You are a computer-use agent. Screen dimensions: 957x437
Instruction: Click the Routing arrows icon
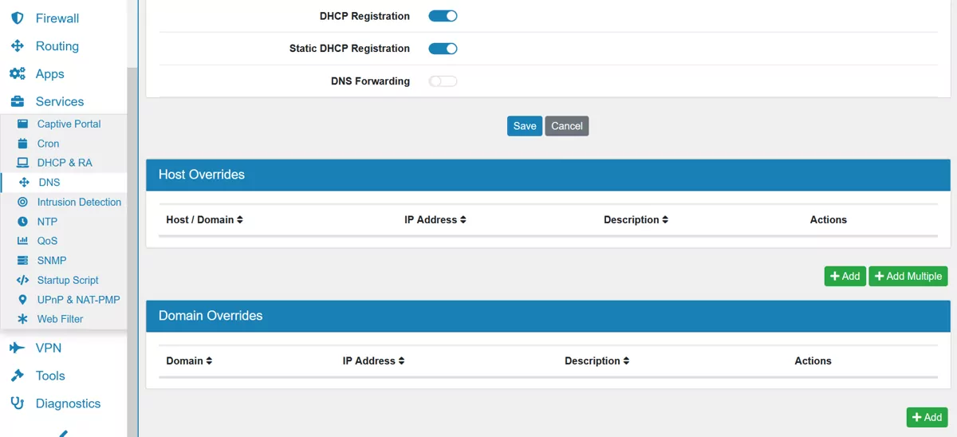pos(17,46)
